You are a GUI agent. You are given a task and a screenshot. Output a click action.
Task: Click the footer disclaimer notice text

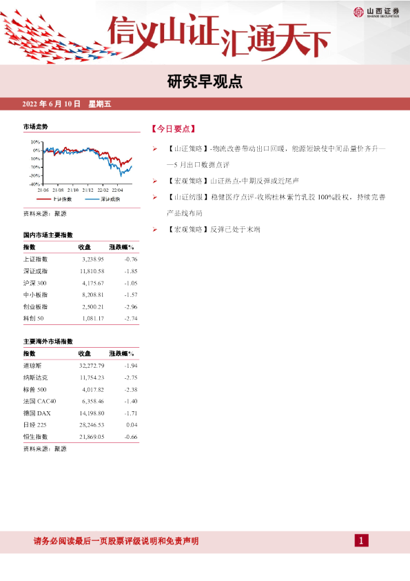pos(116,541)
